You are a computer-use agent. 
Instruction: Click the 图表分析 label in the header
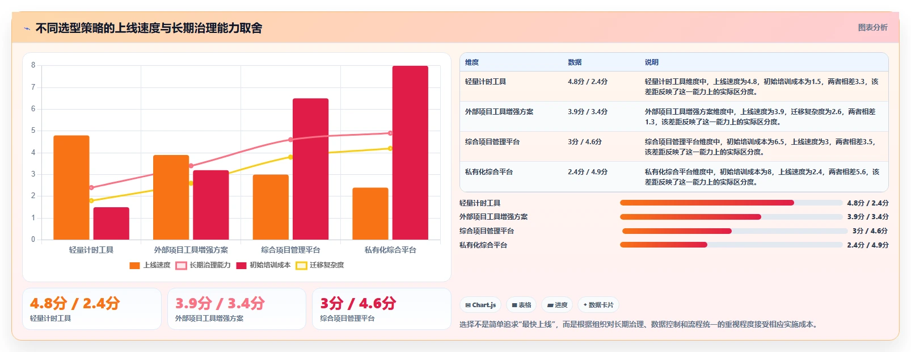pos(872,27)
